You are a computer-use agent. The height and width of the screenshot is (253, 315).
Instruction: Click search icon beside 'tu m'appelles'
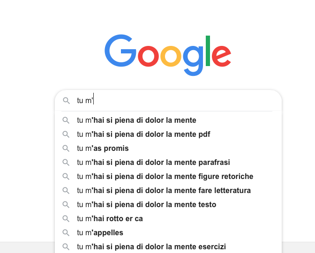[x=66, y=233]
